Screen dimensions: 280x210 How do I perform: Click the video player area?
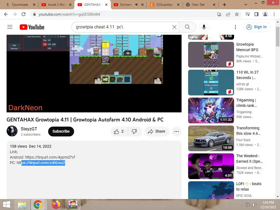coord(94,73)
